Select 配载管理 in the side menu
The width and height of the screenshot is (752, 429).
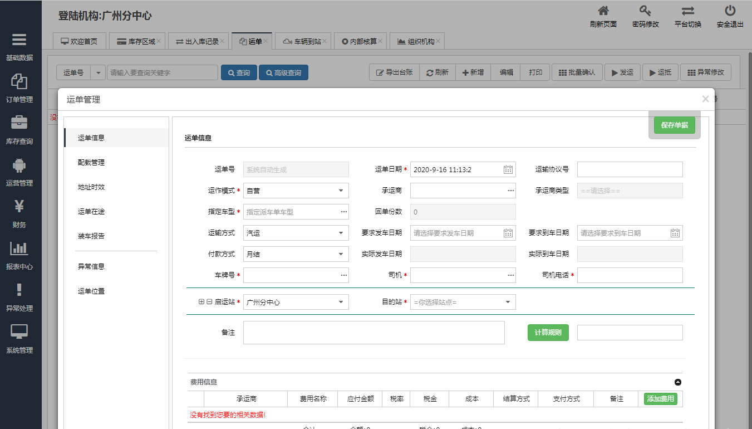[91, 163]
